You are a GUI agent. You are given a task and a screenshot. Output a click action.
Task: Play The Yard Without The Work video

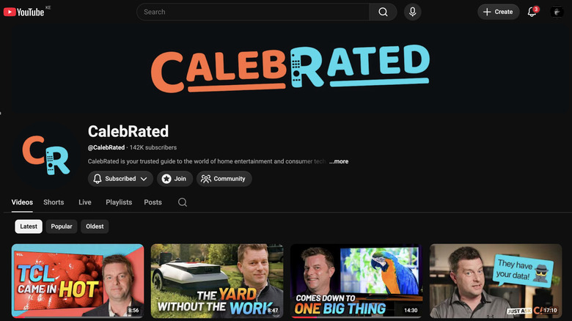(x=217, y=281)
